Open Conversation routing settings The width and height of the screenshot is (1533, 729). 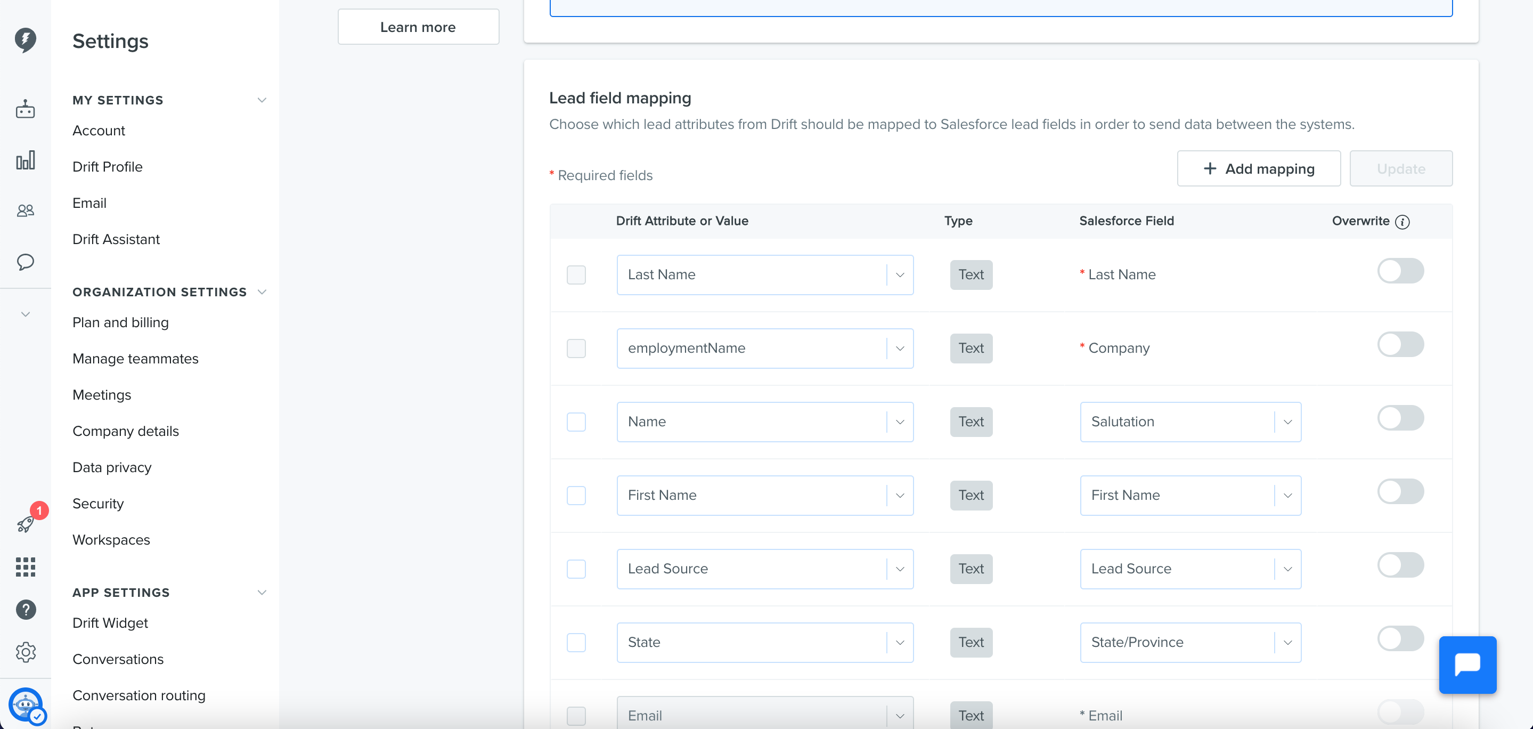tap(138, 695)
